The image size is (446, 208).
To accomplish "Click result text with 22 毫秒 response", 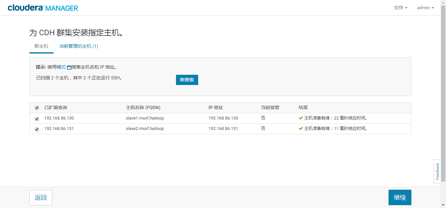I will click(x=336, y=118).
